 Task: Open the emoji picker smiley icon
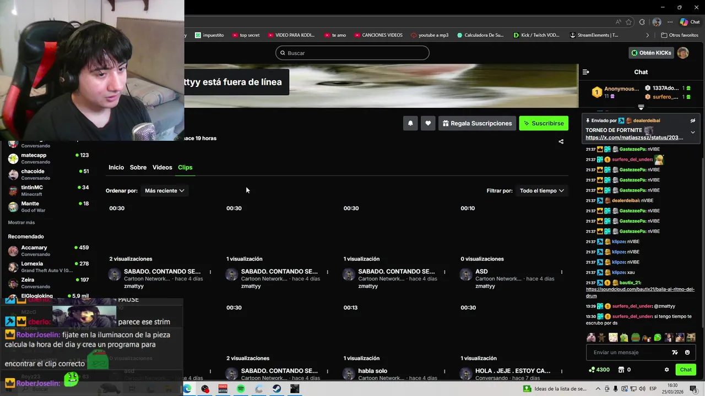pyautogui.click(x=687, y=353)
